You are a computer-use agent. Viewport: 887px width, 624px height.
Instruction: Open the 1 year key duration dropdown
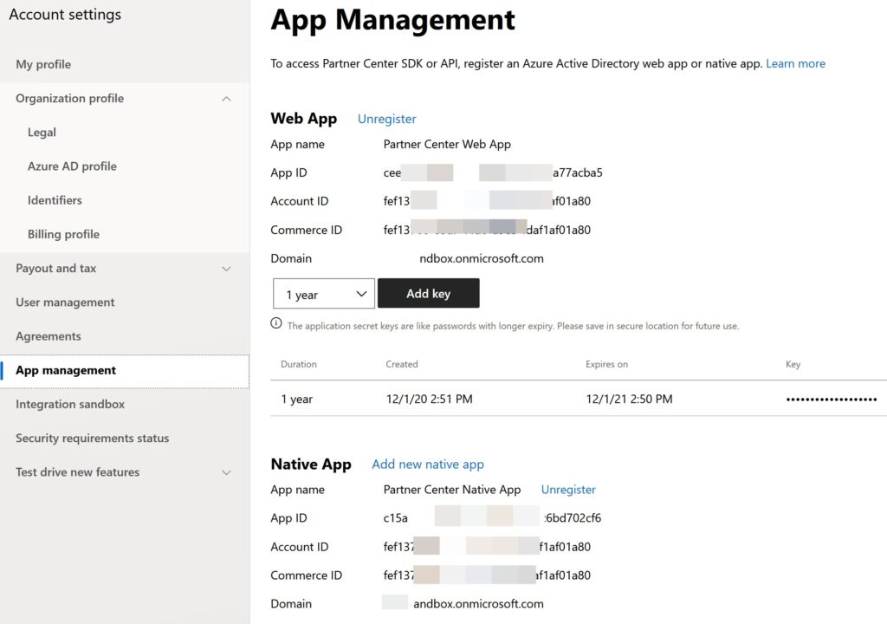[324, 293]
